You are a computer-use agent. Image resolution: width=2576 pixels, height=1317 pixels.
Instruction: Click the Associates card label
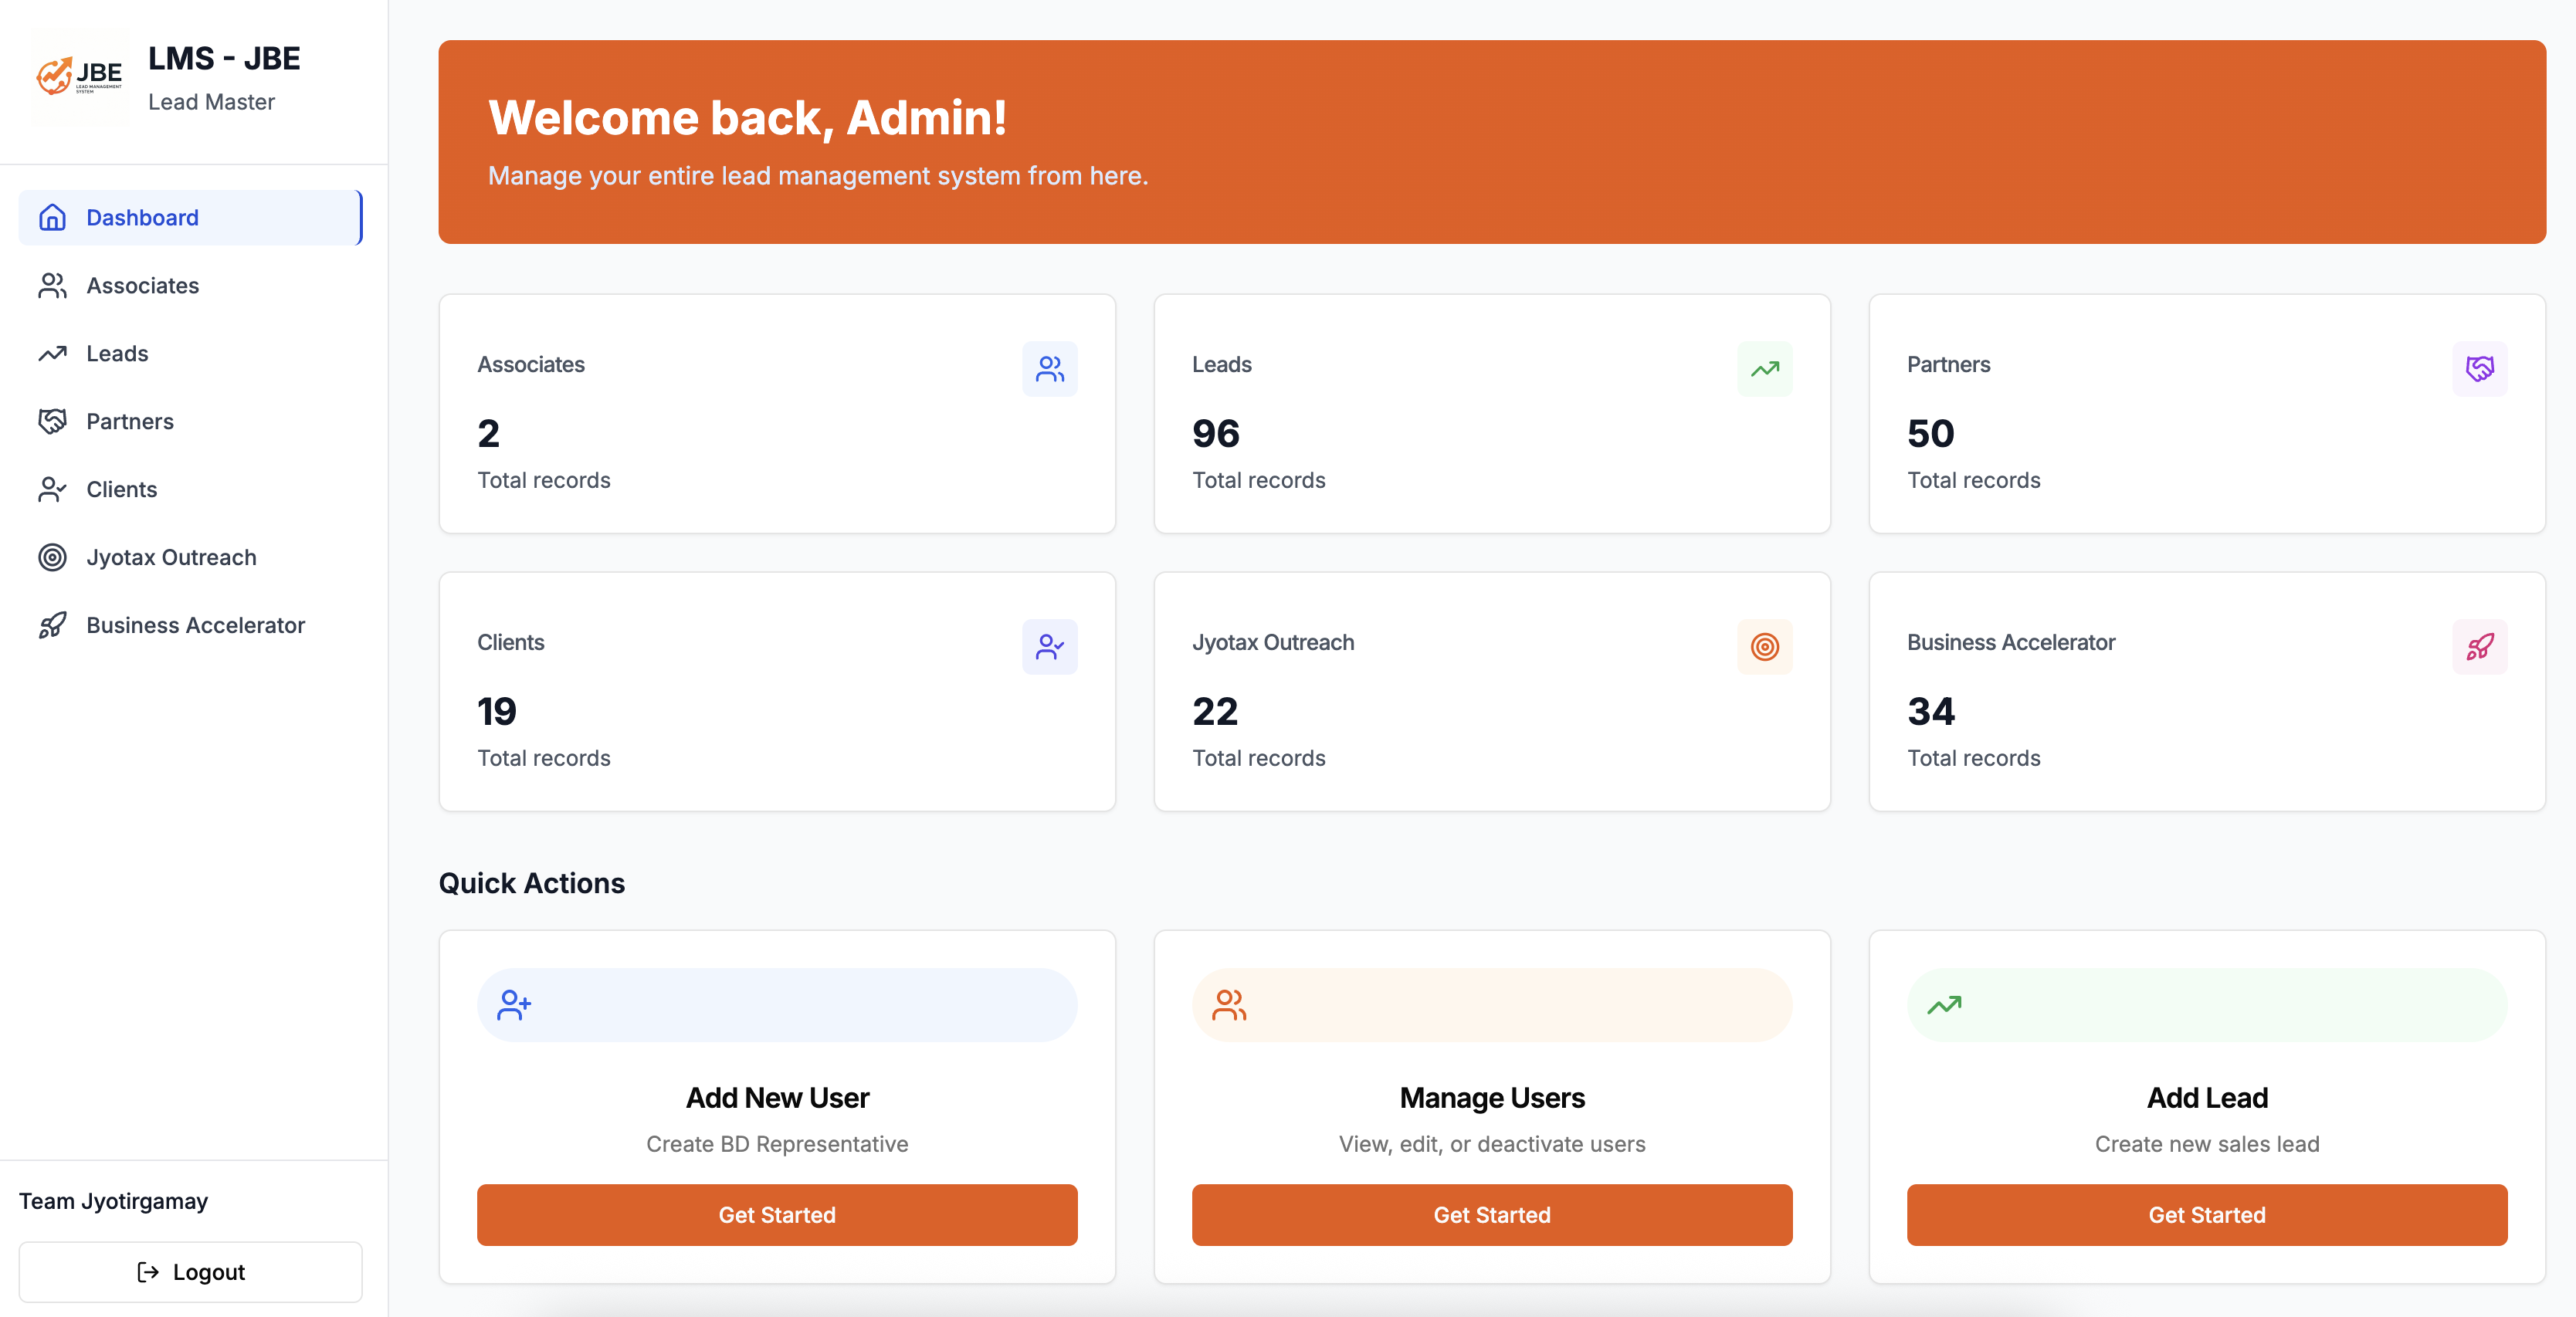point(531,364)
